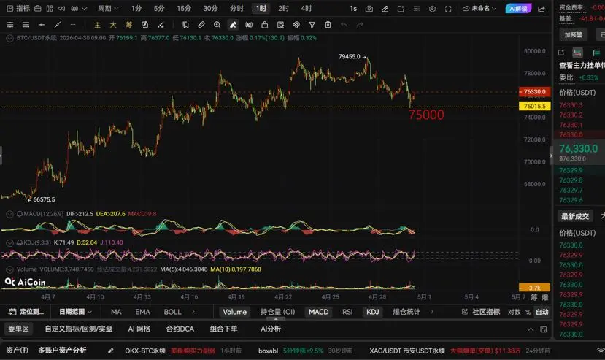
Task: Click the AI解读 button
Action: 518,9
